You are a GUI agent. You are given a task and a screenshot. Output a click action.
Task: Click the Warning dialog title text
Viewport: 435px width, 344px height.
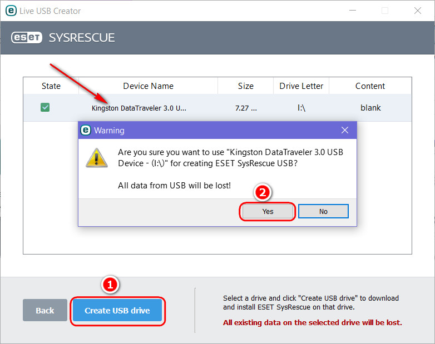pos(109,130)
